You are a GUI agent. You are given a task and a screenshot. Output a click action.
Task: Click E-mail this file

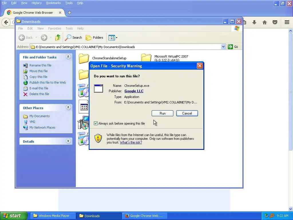pyautogui.click(x=39, y=88)
